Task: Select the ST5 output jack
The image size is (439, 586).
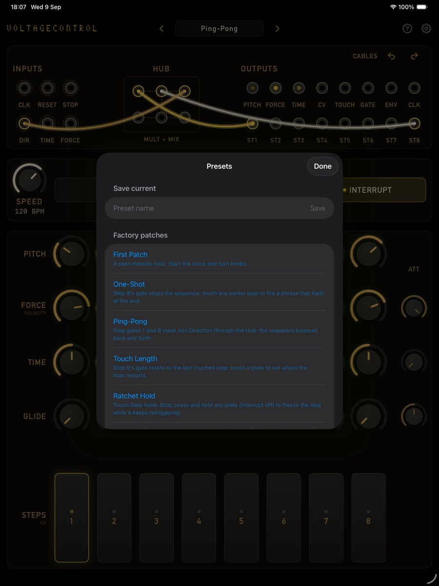Action: (x=345, y=124)
